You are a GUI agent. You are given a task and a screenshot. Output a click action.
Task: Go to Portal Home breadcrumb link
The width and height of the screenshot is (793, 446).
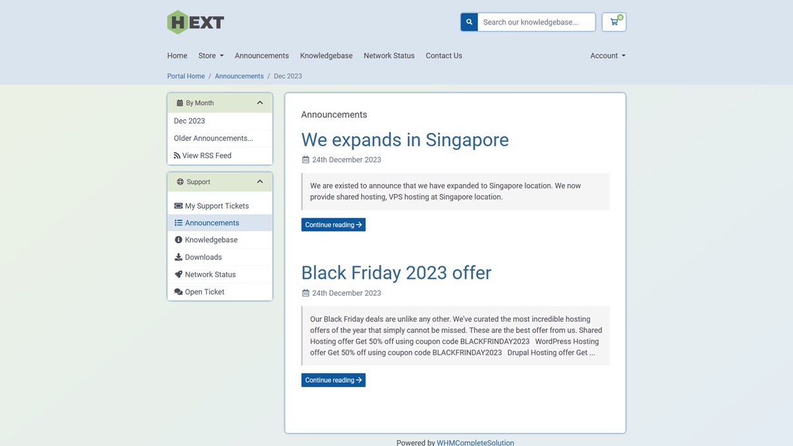pyautogui.click(x=186, y=76)
